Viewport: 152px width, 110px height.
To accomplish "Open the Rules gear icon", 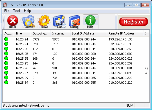I will (x=44, y=22).
